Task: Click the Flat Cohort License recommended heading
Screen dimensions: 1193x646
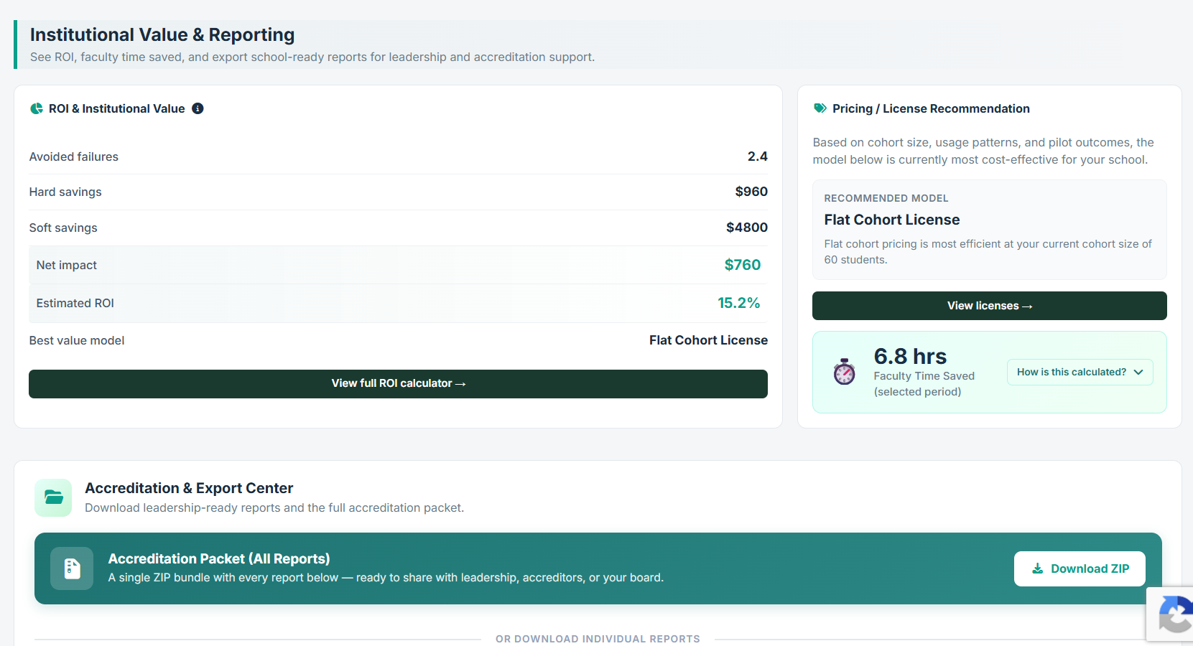Action: pos(891,220)
